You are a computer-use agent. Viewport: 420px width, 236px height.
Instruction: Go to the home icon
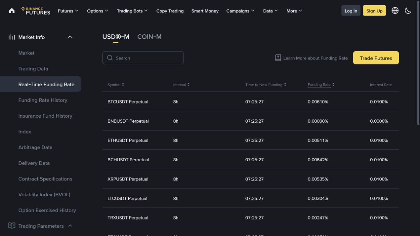[x=12, y=11]
